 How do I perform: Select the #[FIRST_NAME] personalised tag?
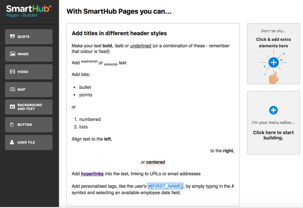click(x=165, y=186)
